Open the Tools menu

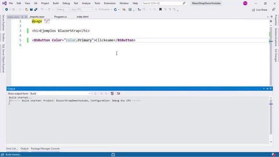coord(97,3)
